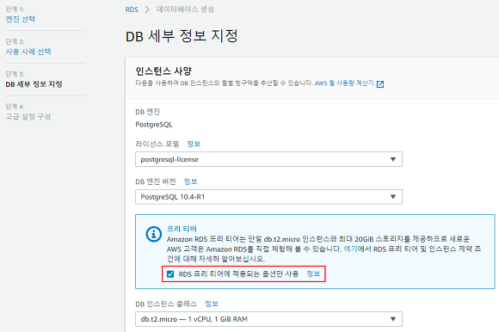The height and width of the screenshot is (332, 499).
Task: Click the RDS breadcrumb link
Action: point(132,9)
